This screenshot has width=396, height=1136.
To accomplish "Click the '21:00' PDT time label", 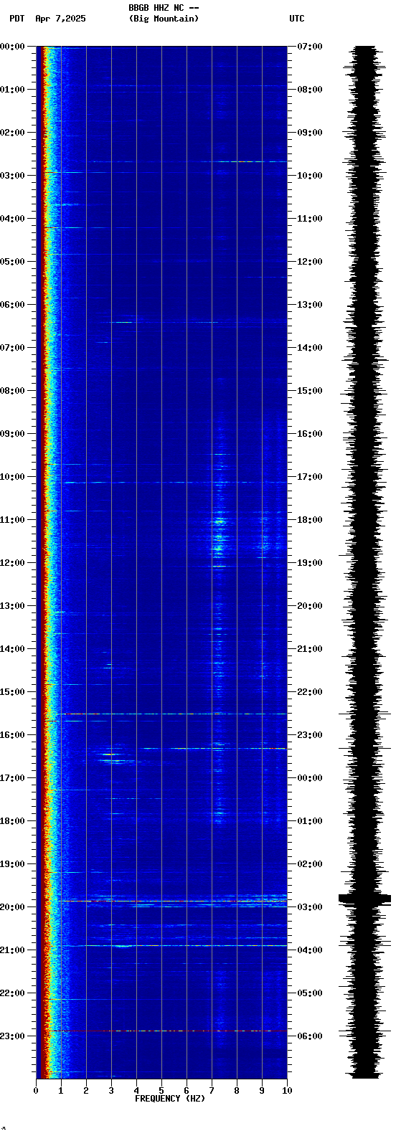I will 12,950.
